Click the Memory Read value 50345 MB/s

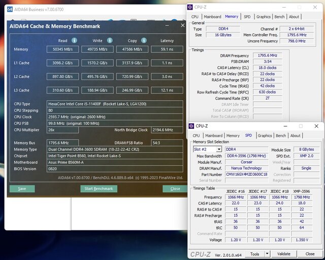pos(62,49)
